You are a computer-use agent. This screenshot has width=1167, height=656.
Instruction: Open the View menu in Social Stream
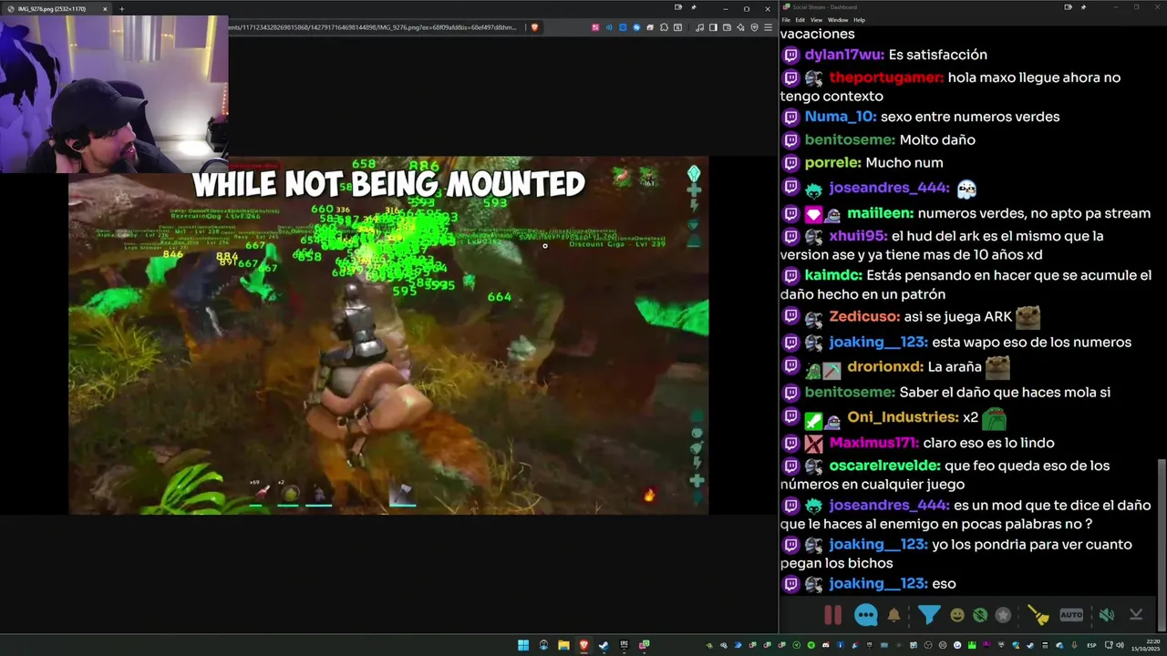click(x=816, y=19)
